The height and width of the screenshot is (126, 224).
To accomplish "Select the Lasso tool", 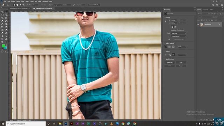I will (2, 15).
